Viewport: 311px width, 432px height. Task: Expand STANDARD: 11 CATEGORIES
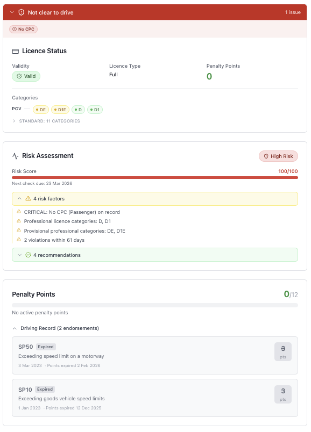tap(14, 121)
